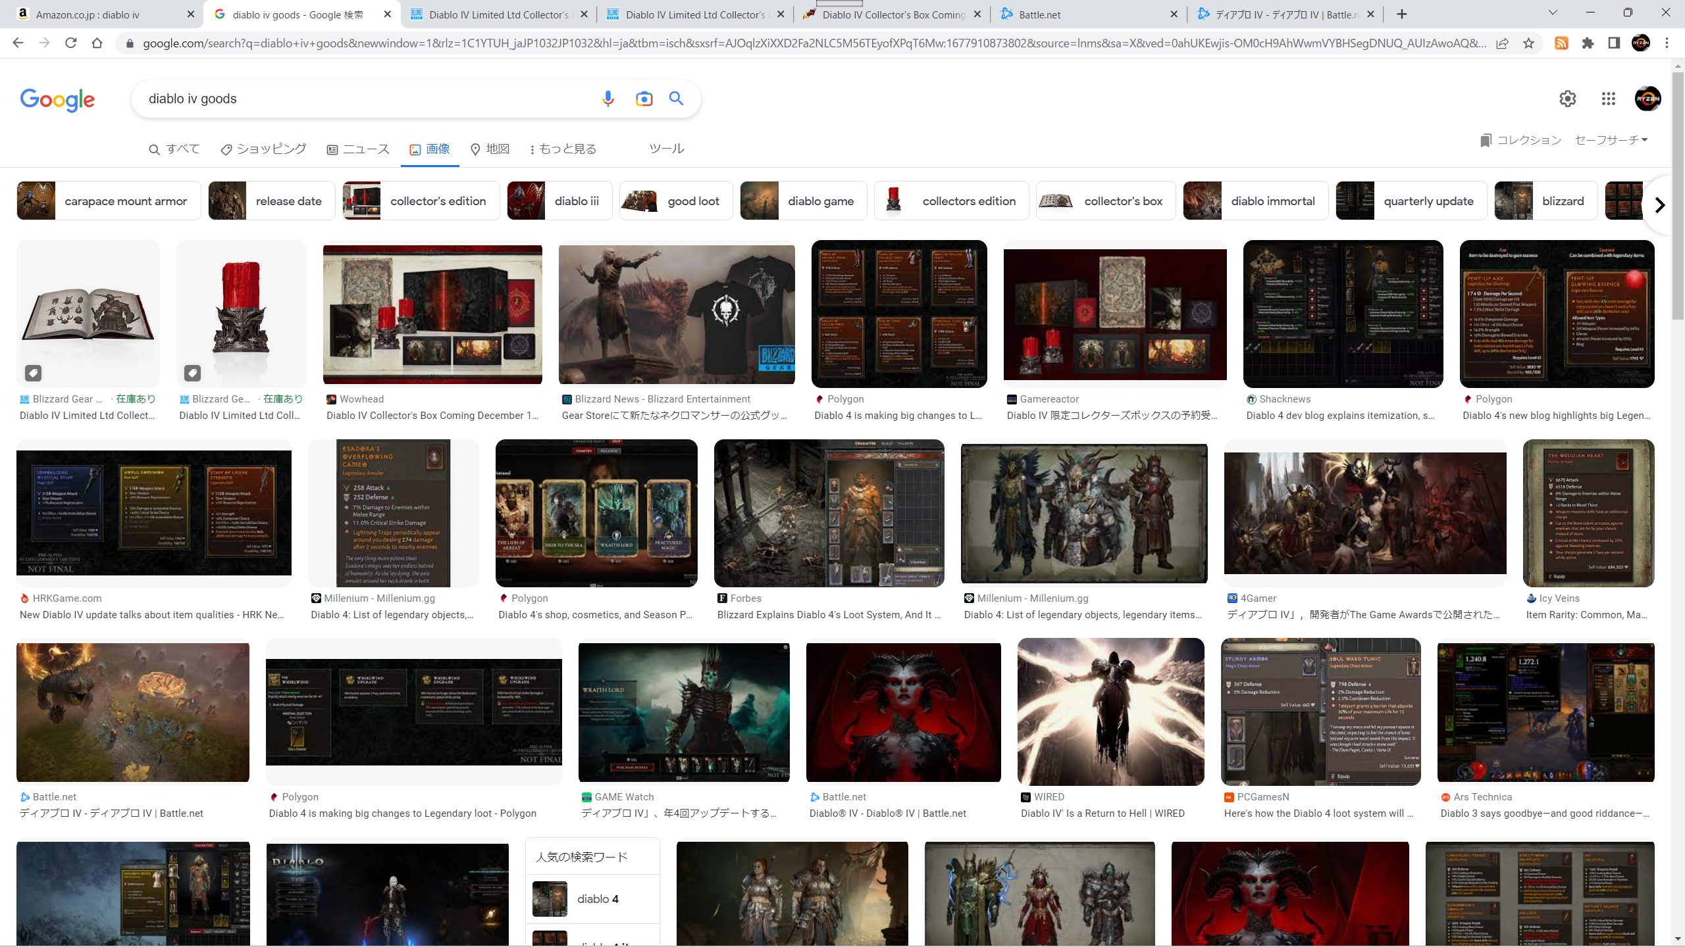
Task: Select the blizzard chip
Action: (x=1546, y=201)
